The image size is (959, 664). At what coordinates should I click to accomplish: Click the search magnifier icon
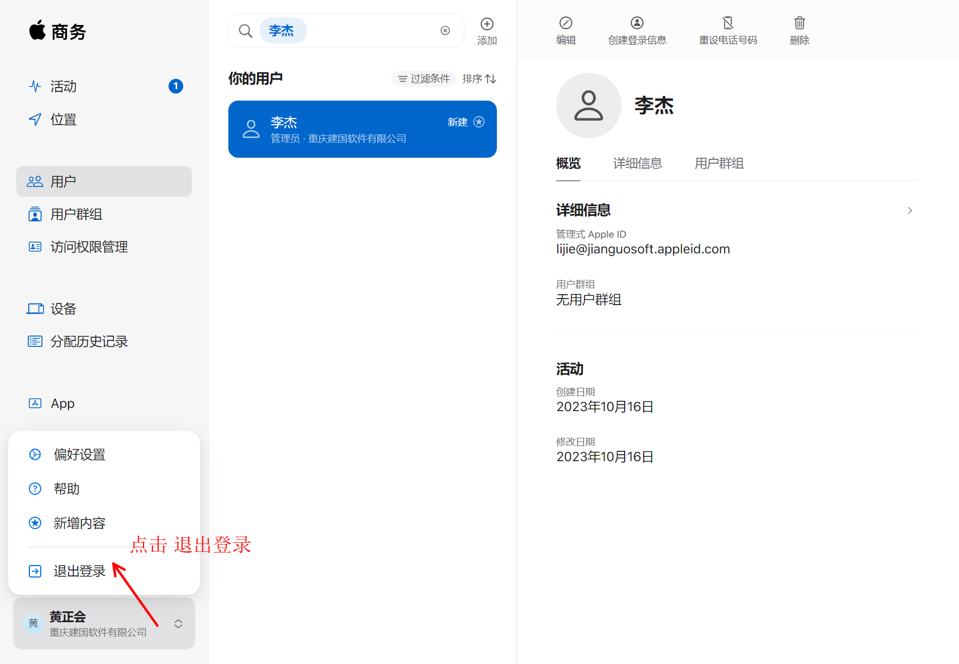pos(246,31)
